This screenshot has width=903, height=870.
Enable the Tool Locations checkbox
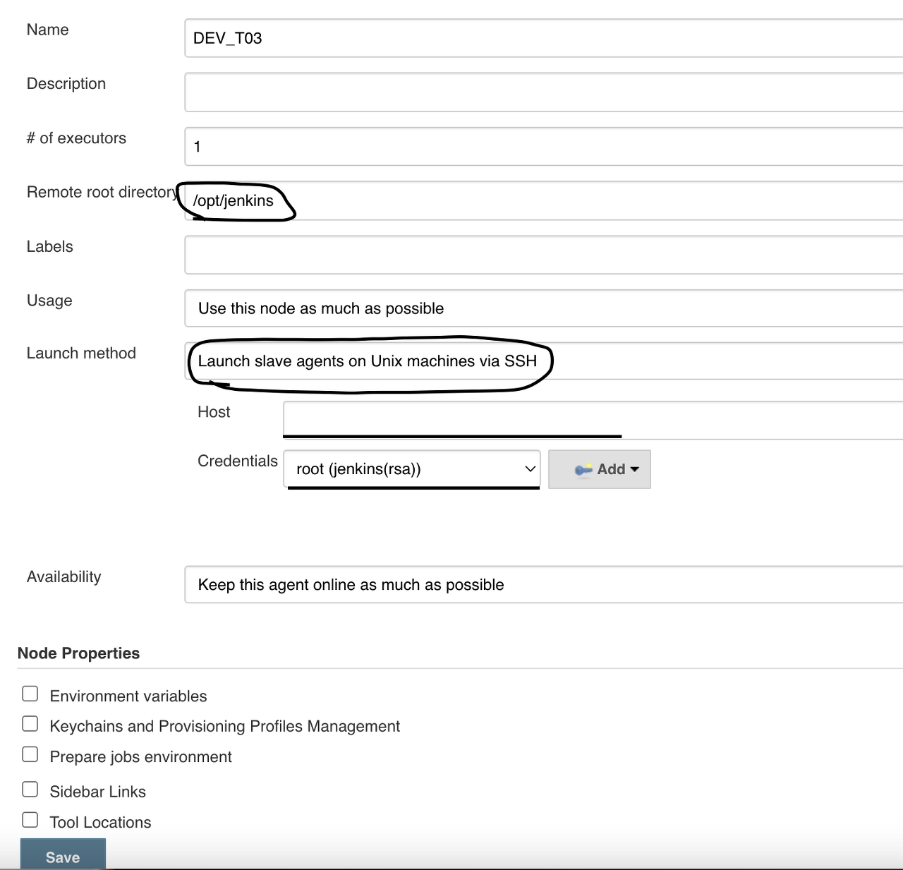tap(30, 820)
